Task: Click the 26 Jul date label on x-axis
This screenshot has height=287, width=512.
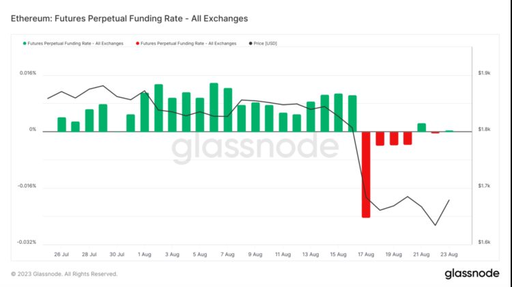Action: tap(61, 254)
